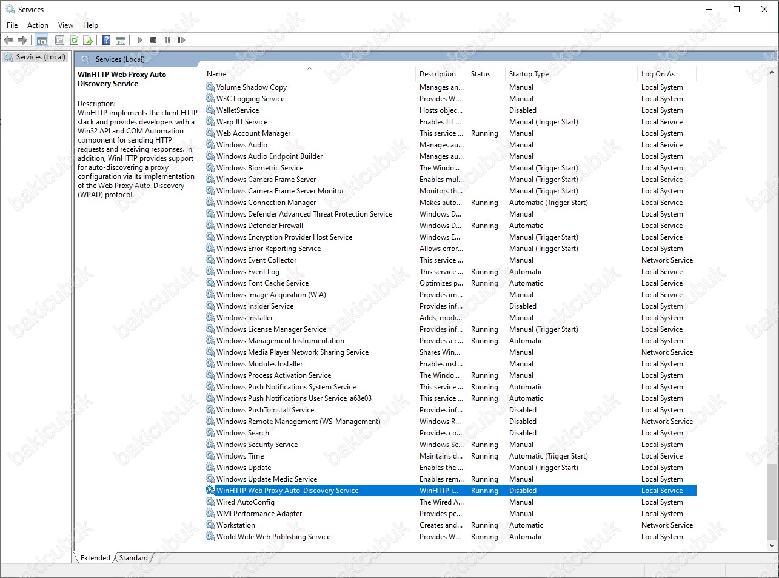Select Windows Camera Frame Server Monitor

(x=450, y=191)
